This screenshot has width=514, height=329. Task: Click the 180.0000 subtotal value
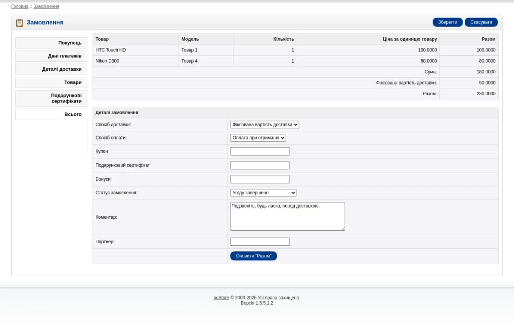pyautogui.click(x=486, y=72)
